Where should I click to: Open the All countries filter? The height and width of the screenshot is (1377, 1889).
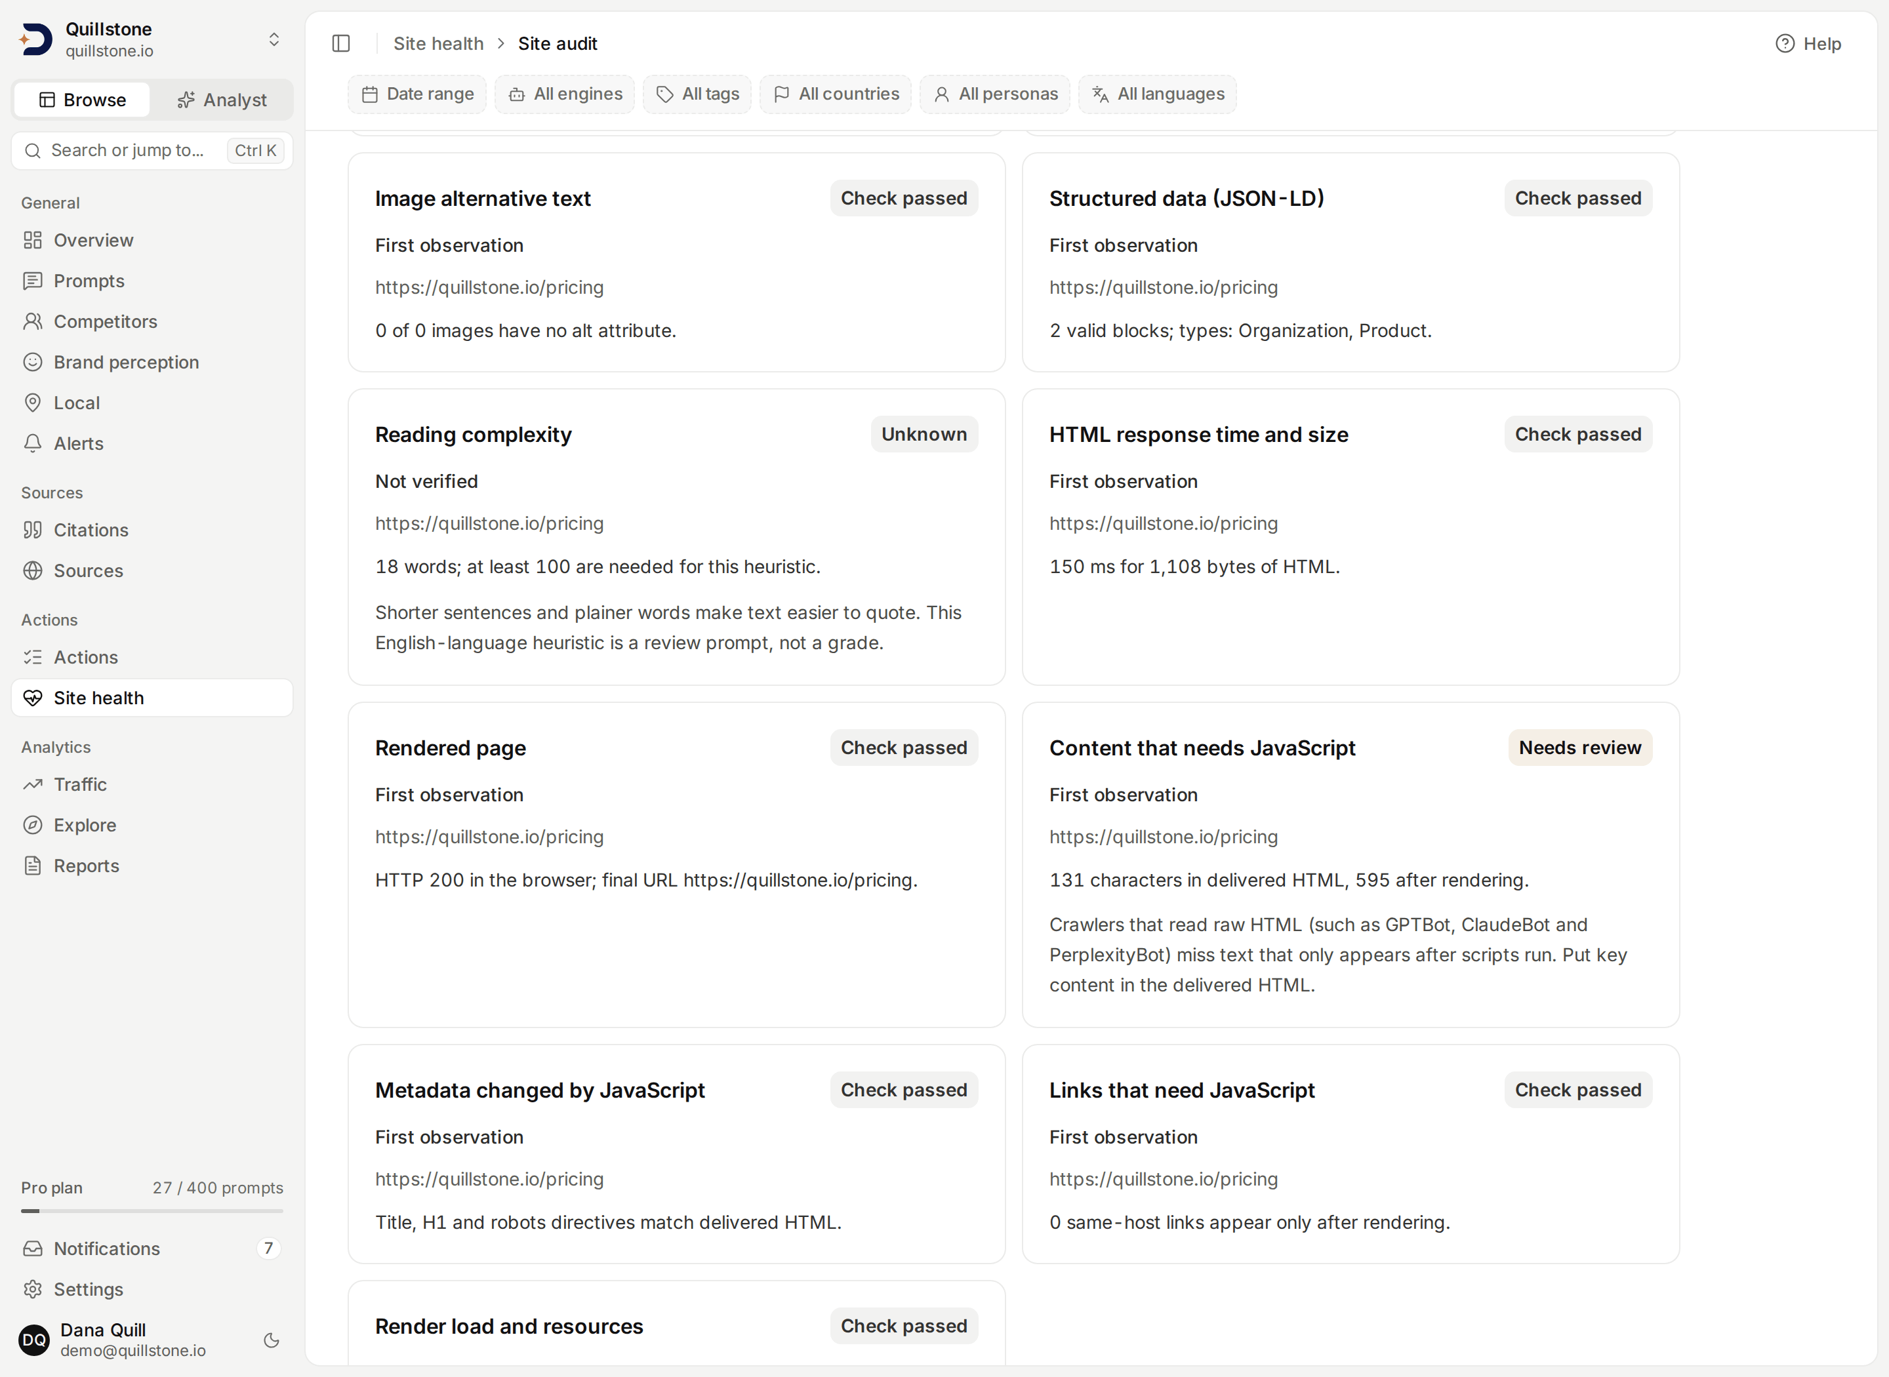coord(836,94)
